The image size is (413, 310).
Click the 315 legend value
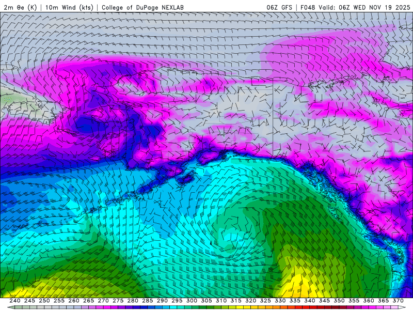(x=236, y=301)
